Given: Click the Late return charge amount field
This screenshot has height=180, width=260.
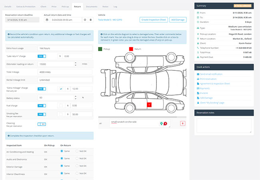Looking at the screenshot, I should [77, 56].
